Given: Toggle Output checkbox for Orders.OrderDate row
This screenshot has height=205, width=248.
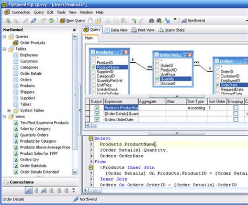Looking at the screenshot, I should [x=97, y=120].
